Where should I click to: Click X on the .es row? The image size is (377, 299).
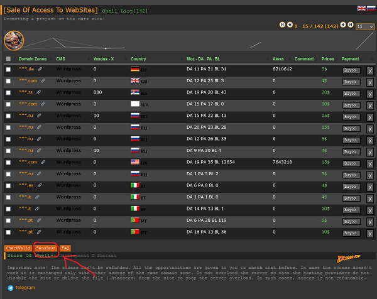pos(370,187)
